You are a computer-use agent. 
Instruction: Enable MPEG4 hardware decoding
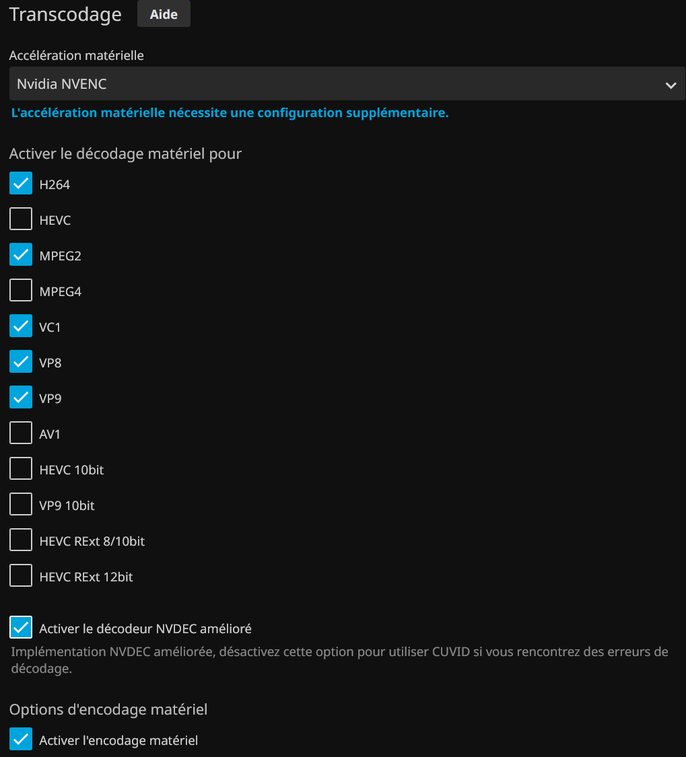tap(21, 291)
